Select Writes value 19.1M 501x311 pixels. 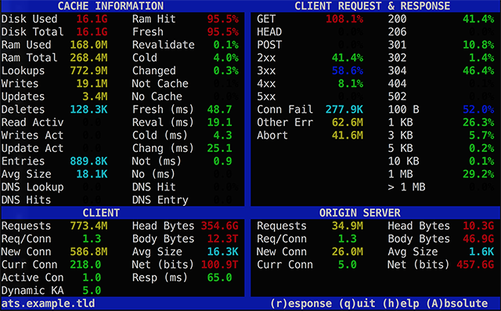pyautogui.click(x=92, y=83)
